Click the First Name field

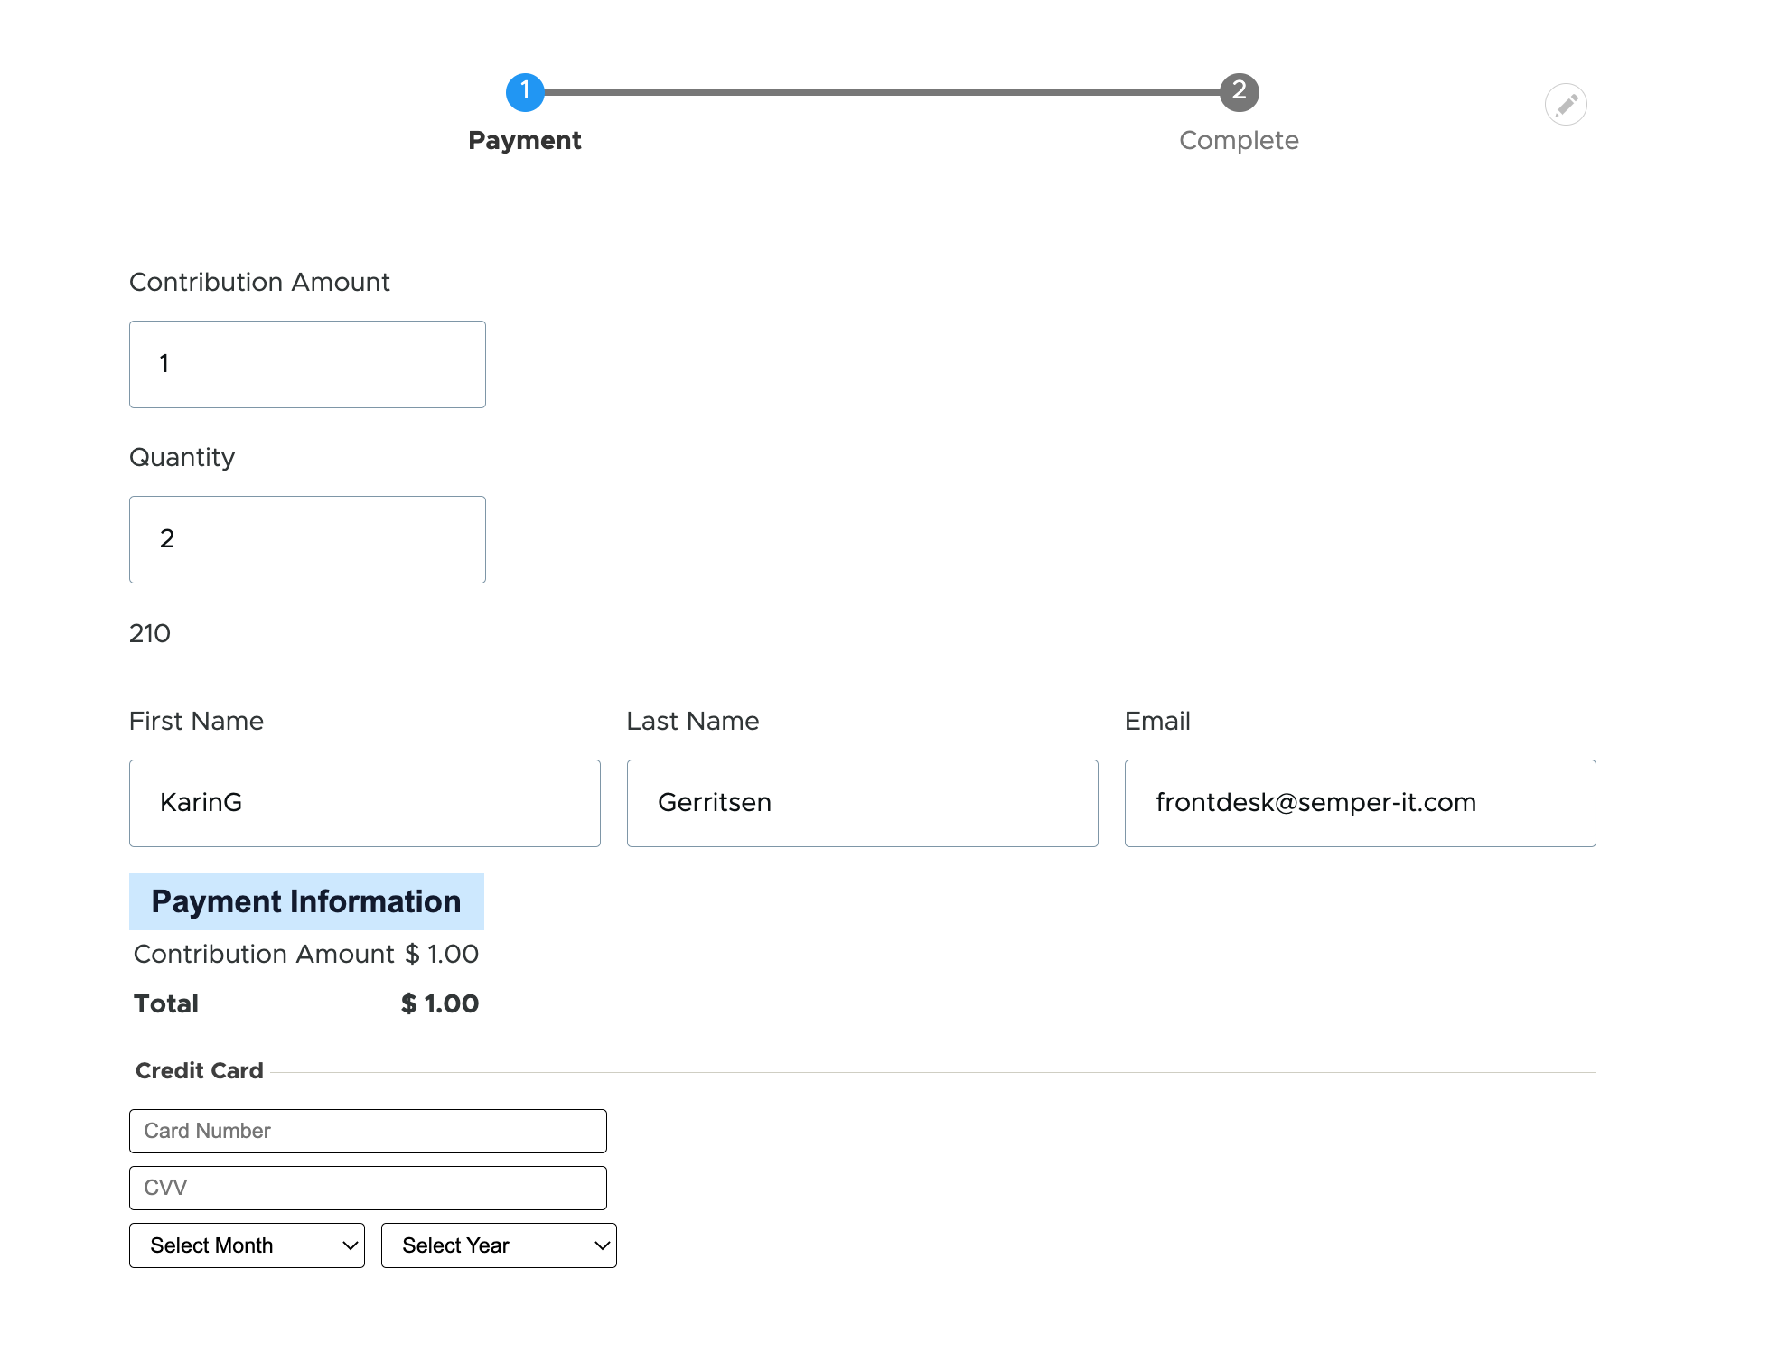(364, 803)
